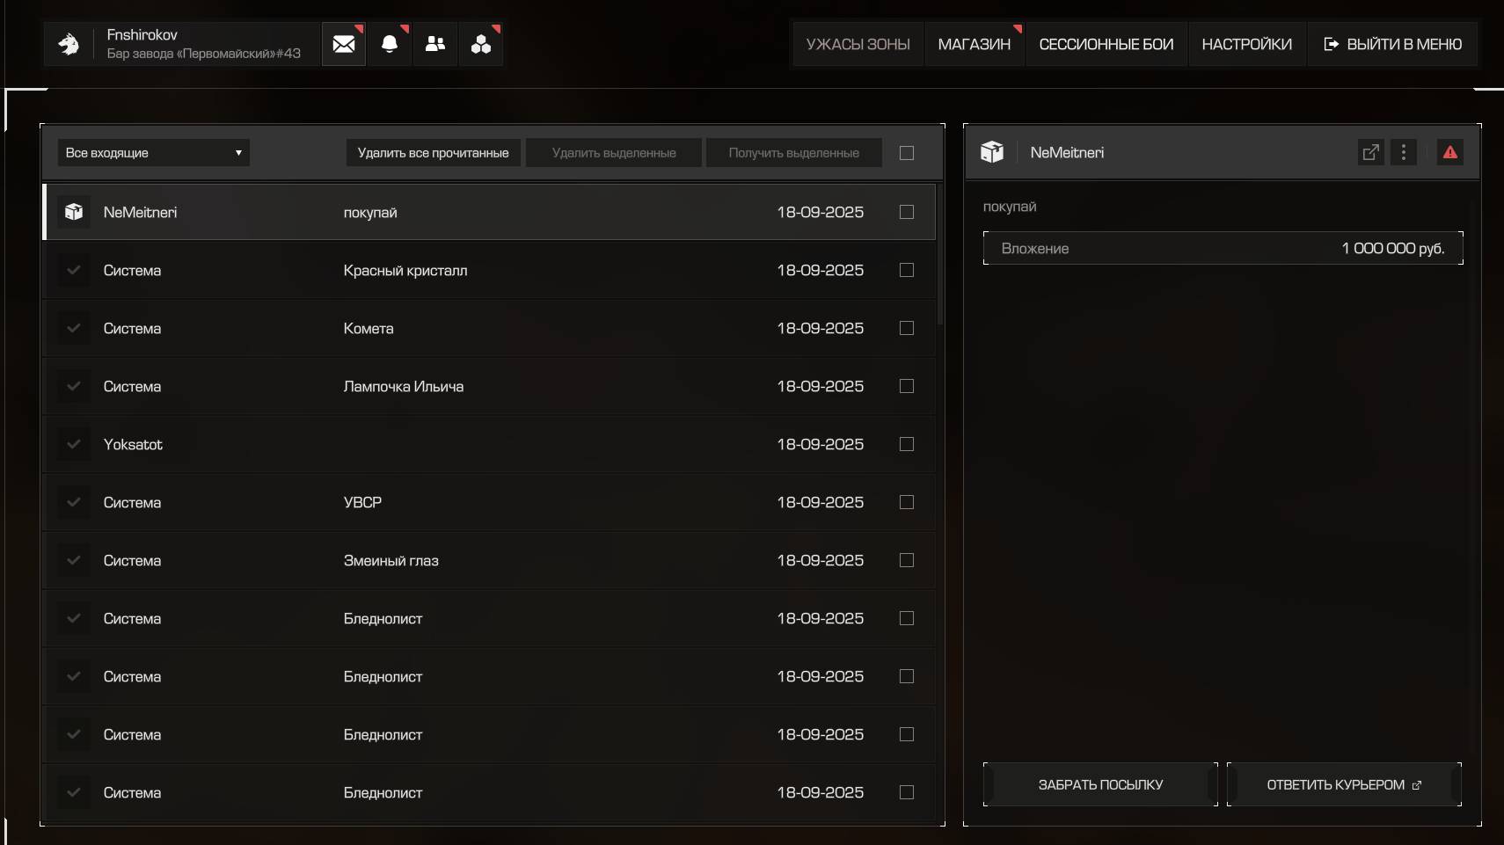Click the message list scrollbar
The width and height of the screenshot is (1504, 845).
tap(940, 255)
